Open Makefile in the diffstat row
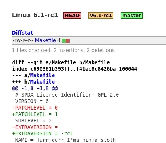The image size is (166, 143). tap(45, 40)
